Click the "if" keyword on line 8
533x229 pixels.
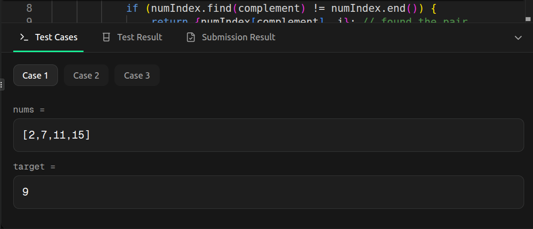(x=132, y=8)
